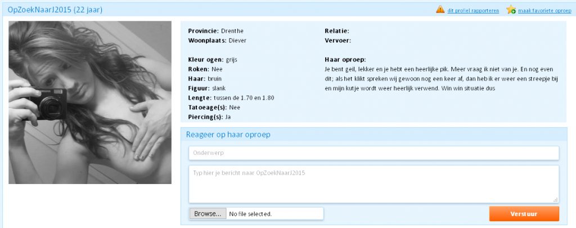Click the 'maak favoriete oproep' link
Viewport: 576px width, 228px height.
click(x=544, y=11)
